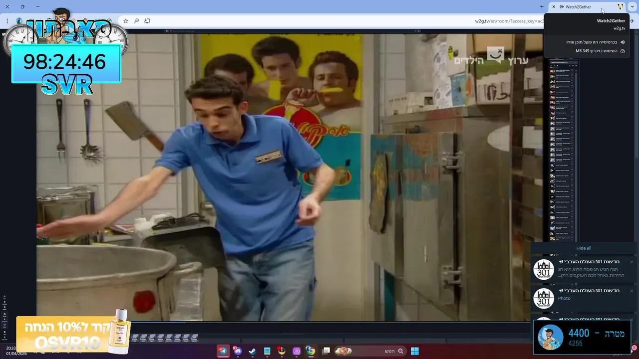
Task: Click the 301 avatar of Photo notification
Action: [x=544, y=299]
